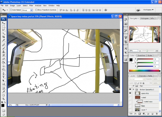This screenshot has width=162, height=117.
Task: Select the Horizontal Type tool
Action: (4, 77)
